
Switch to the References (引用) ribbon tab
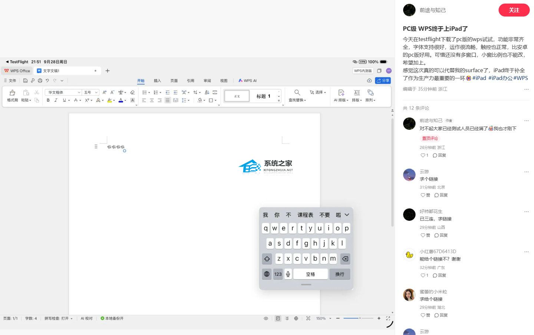pos(191,81)
